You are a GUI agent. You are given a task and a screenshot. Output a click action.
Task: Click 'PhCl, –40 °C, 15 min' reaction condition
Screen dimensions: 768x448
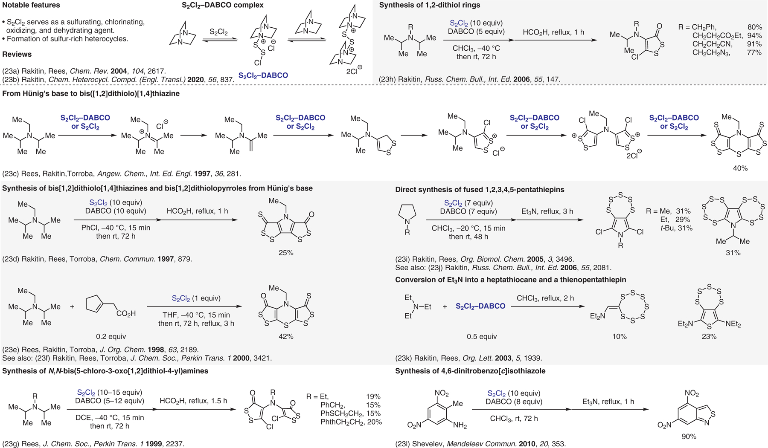[116, 228]
